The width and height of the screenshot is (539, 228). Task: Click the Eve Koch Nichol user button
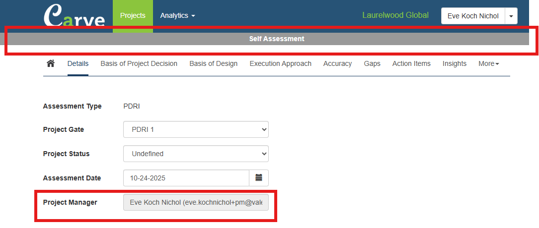tap(472, 16)
